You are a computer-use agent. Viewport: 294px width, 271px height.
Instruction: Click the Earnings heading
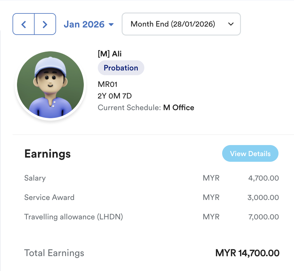tap(48, 154)
